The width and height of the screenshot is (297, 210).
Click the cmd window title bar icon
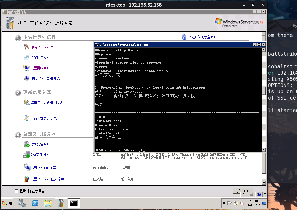click(97, 45)
